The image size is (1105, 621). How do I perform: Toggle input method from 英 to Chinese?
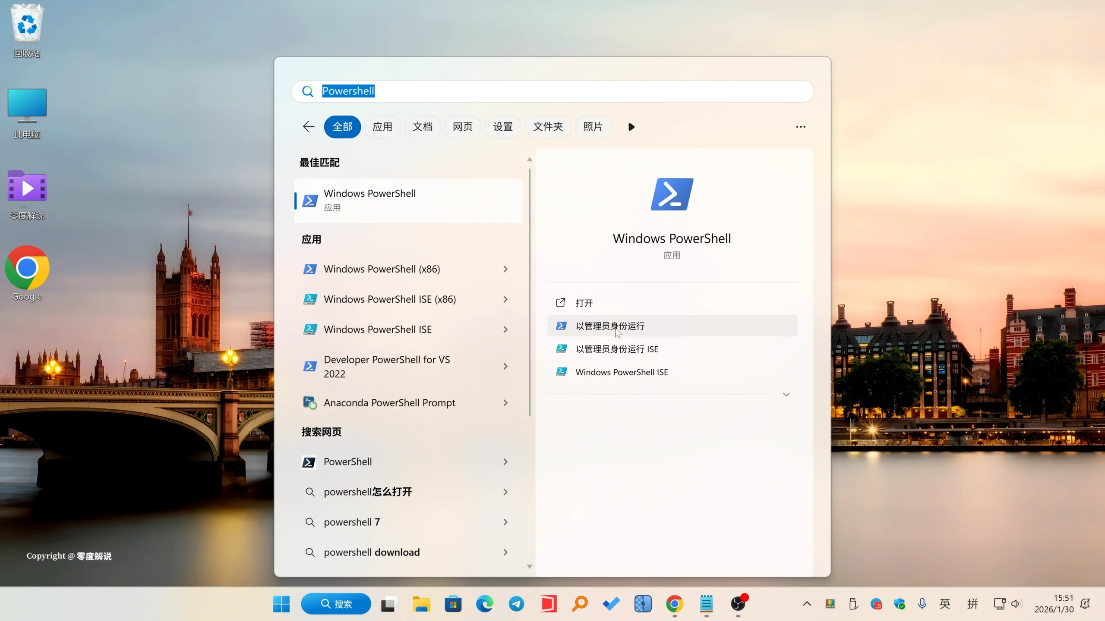point(945,604)
